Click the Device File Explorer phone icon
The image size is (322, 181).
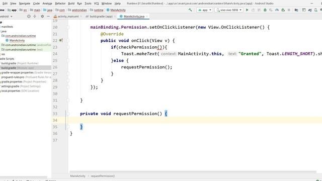[x=316, y=10]
